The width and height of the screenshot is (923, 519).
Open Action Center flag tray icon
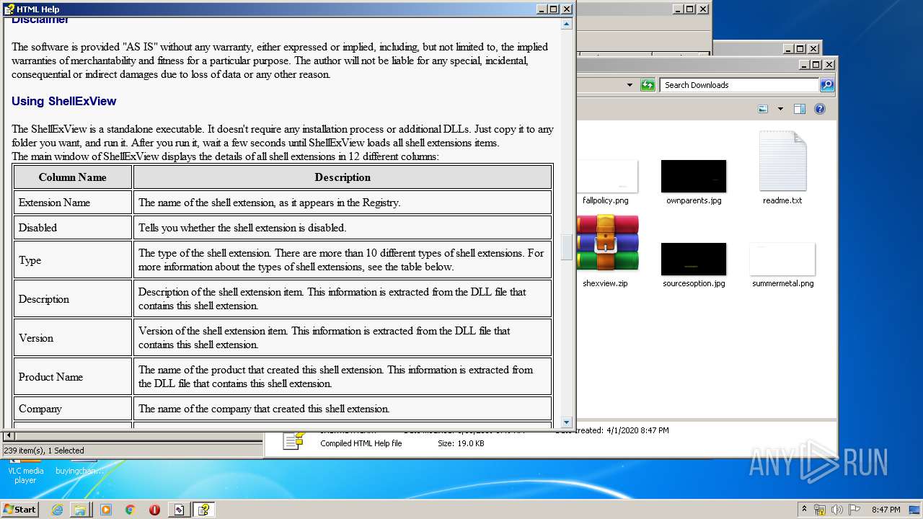854,510
